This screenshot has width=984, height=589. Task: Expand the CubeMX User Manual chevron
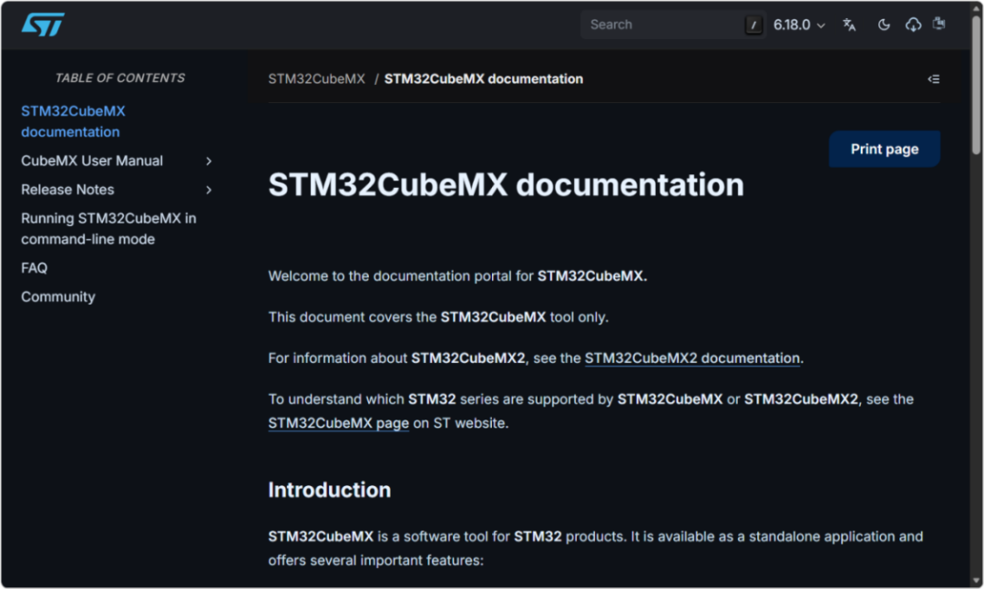point(209,161)
